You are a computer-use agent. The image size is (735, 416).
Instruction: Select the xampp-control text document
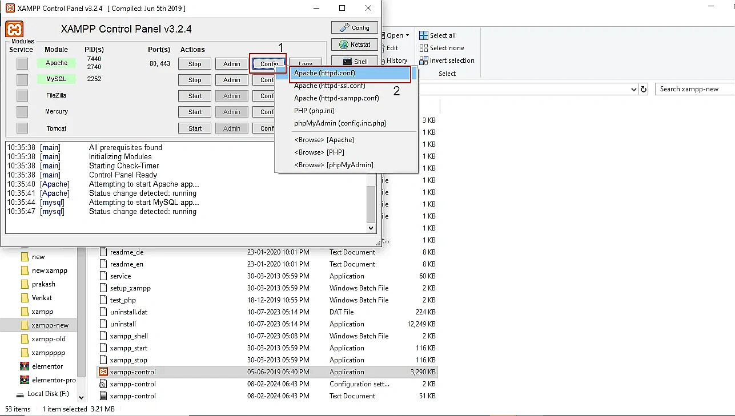click(x=267, y=396)
